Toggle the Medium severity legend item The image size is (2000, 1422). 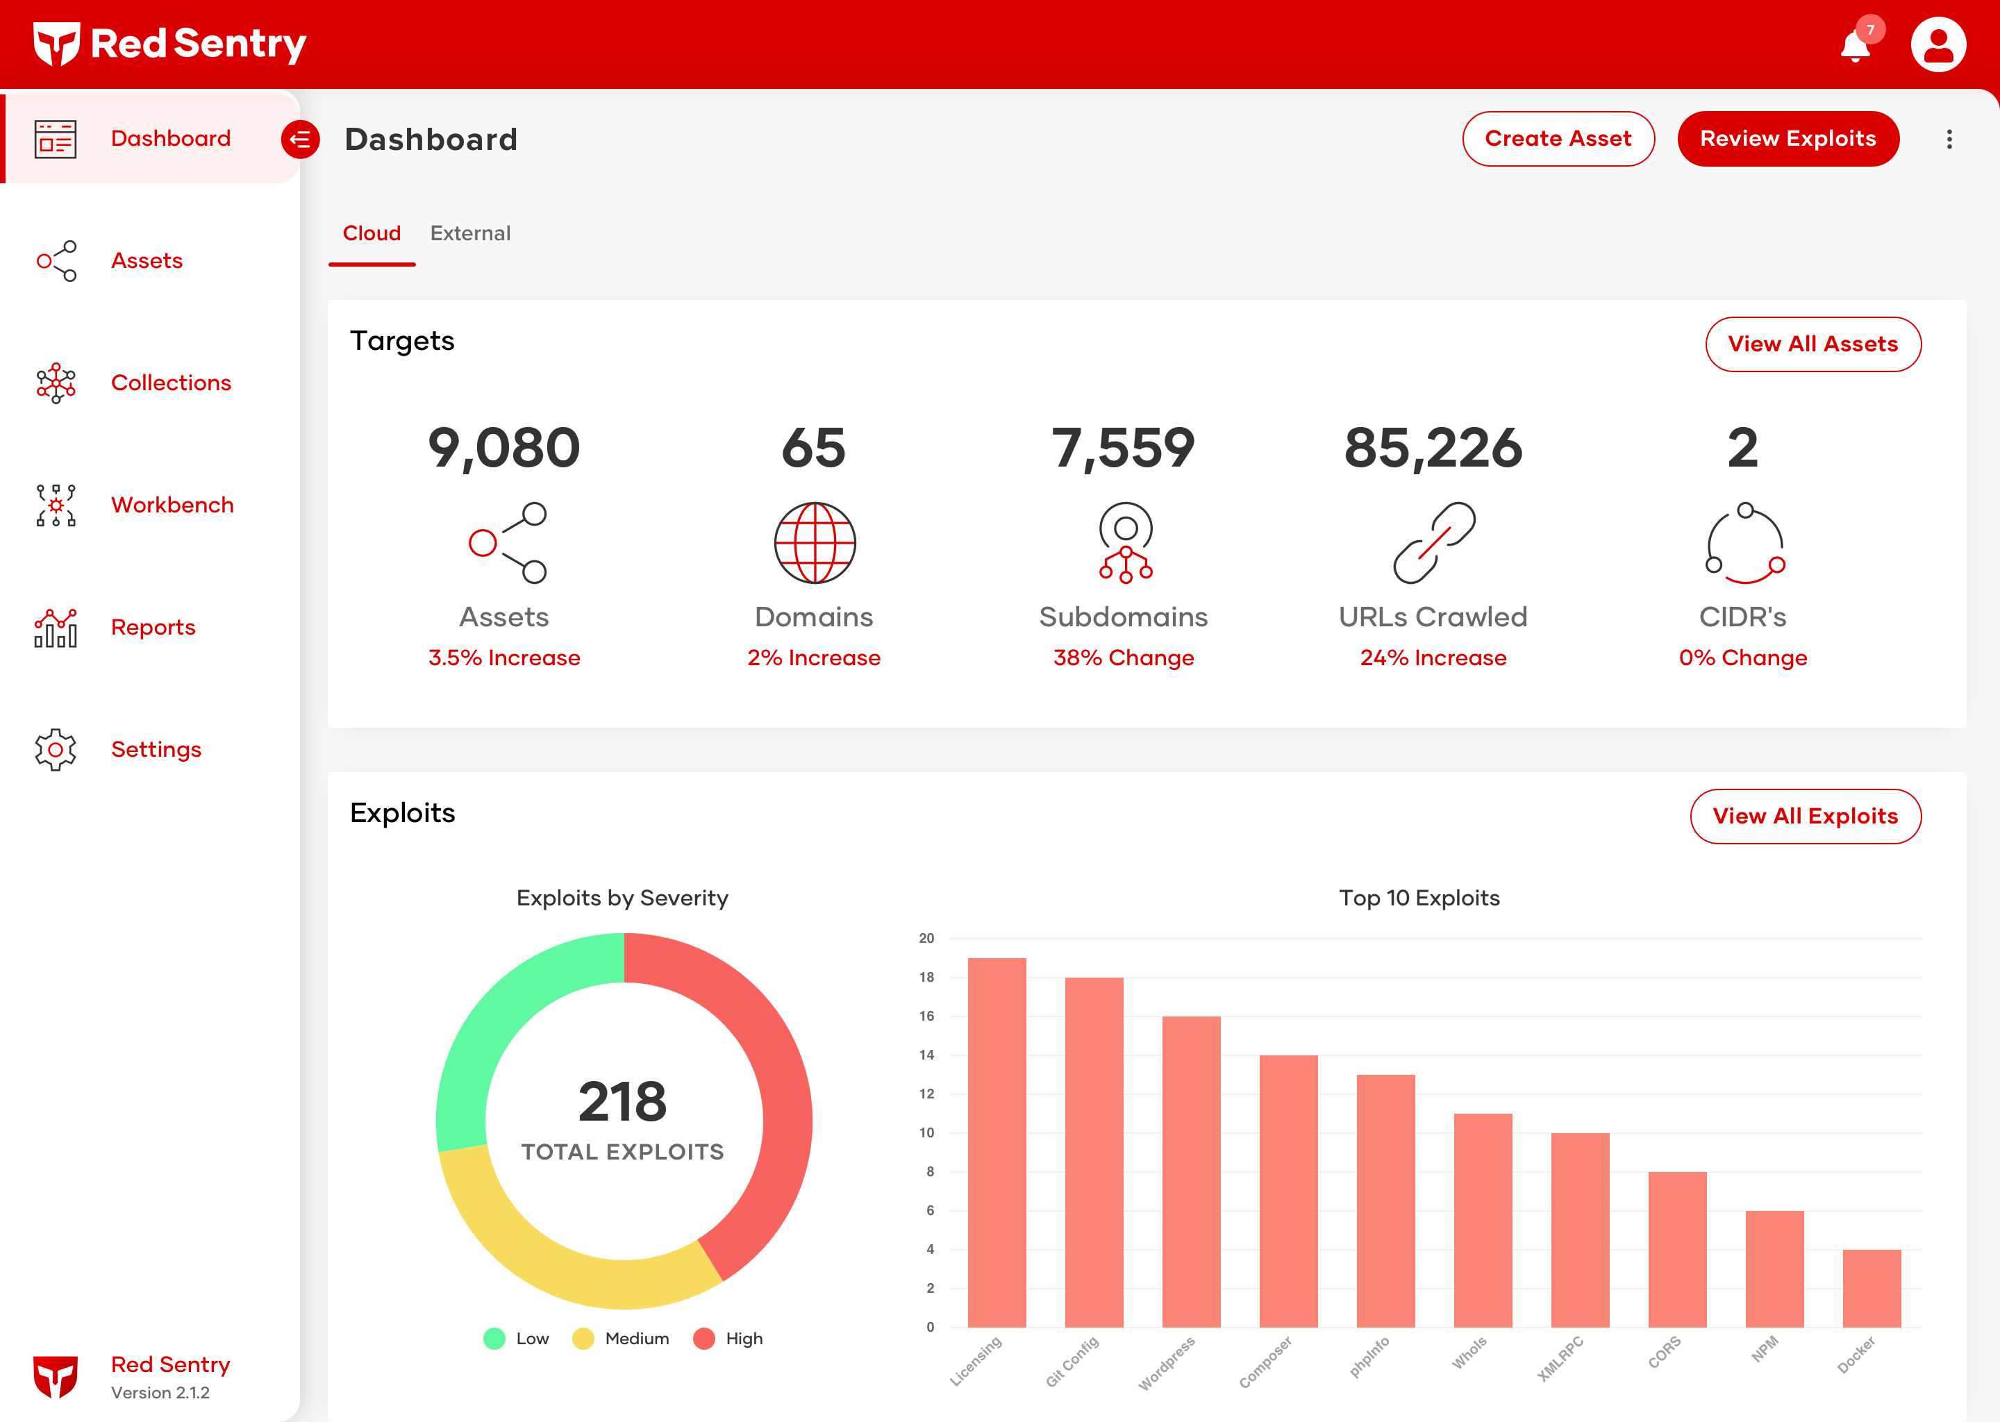[621, 1338]
